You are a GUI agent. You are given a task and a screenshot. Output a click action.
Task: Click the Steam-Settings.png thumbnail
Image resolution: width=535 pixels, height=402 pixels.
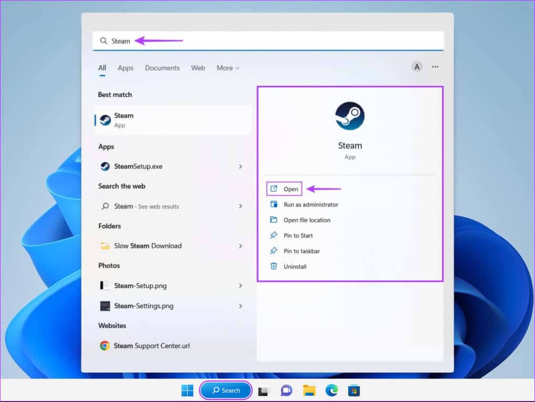click(105, 306)
